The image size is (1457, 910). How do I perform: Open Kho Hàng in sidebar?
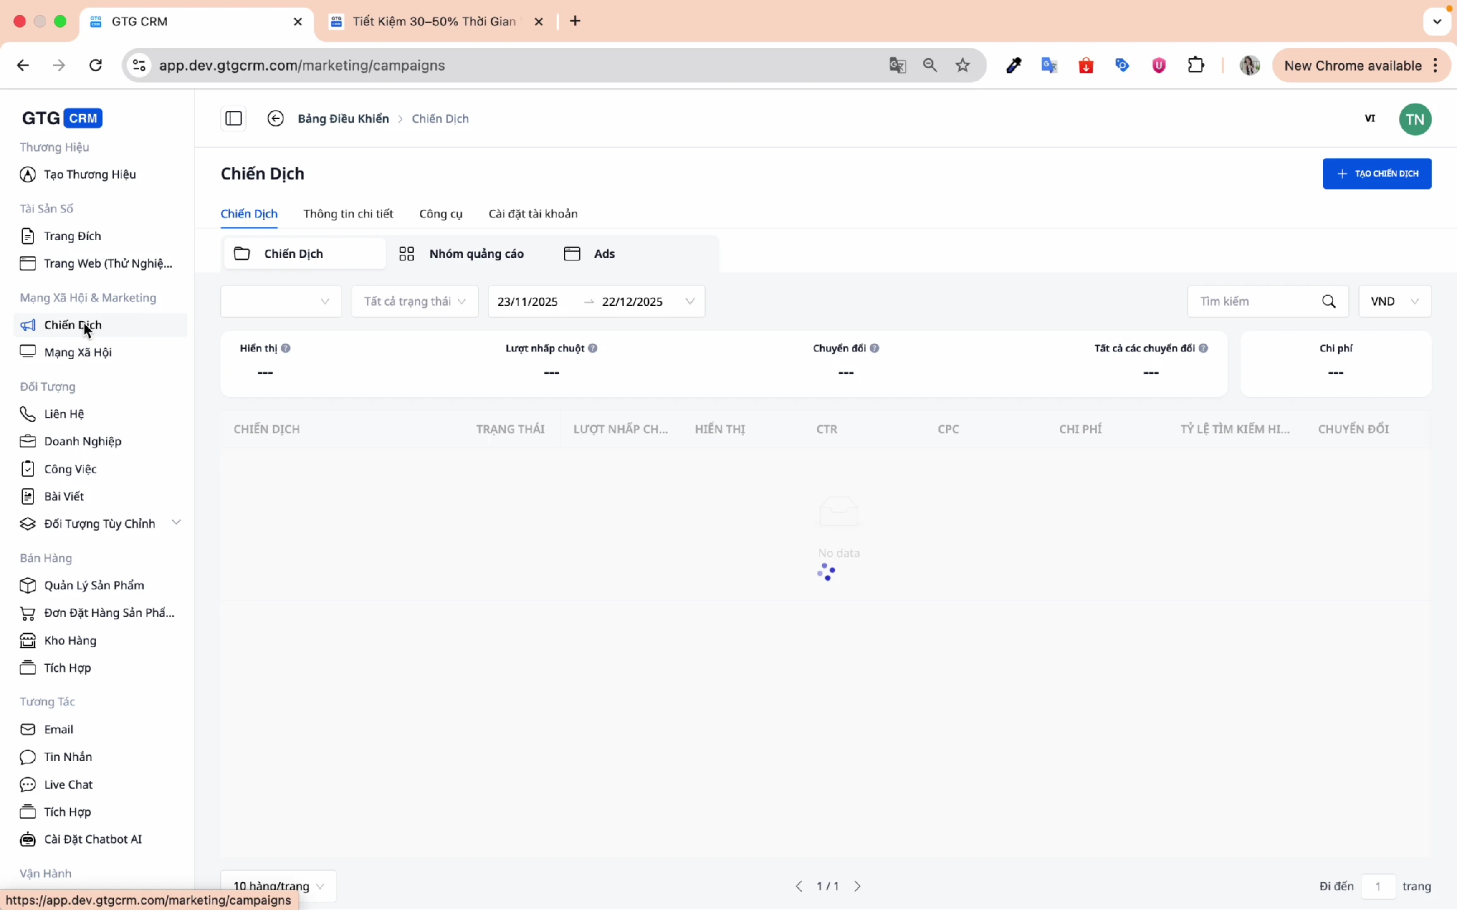click(x=70, y=640)
